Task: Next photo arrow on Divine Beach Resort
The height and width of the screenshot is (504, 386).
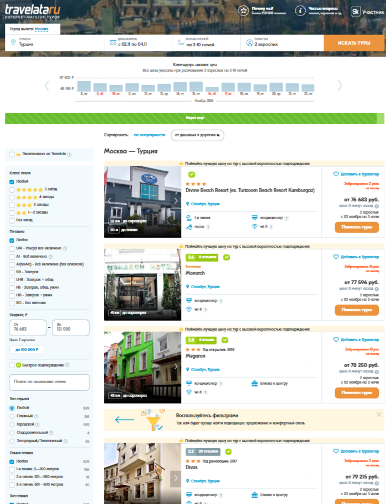Action: point(176,201)
